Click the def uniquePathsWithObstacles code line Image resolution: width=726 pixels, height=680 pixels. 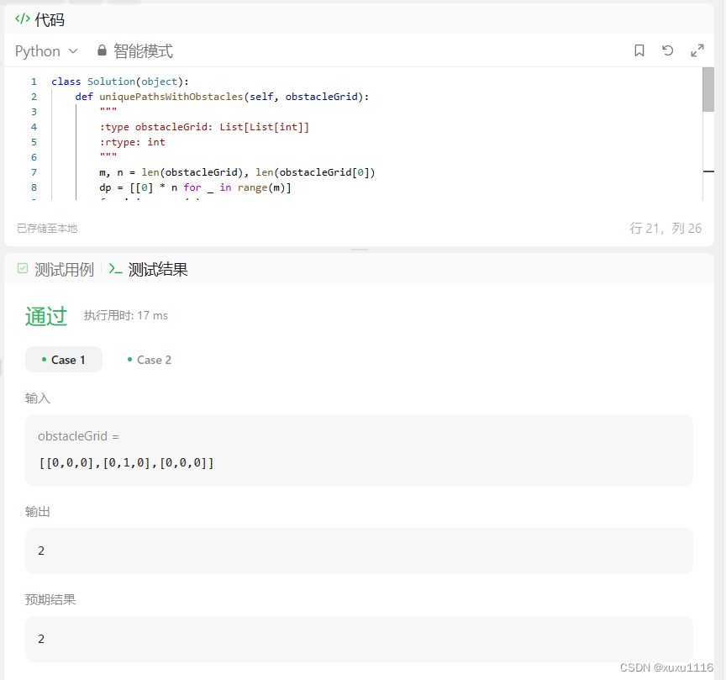[222, 97]
